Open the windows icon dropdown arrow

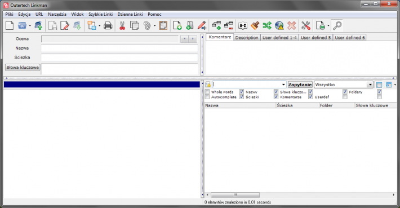(99, 25)
